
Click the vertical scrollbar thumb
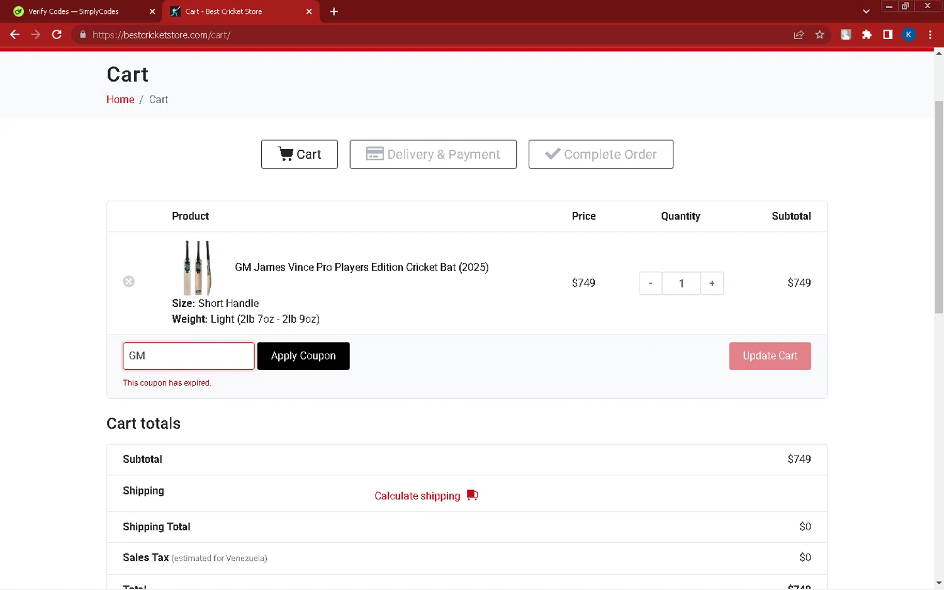(938, 207)
